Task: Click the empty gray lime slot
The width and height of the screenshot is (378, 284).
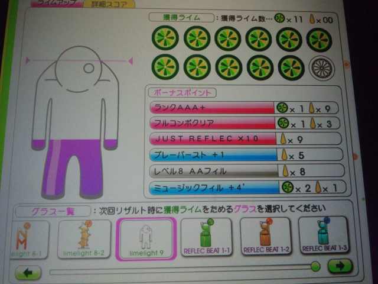Action: click(x=322, y=68)
